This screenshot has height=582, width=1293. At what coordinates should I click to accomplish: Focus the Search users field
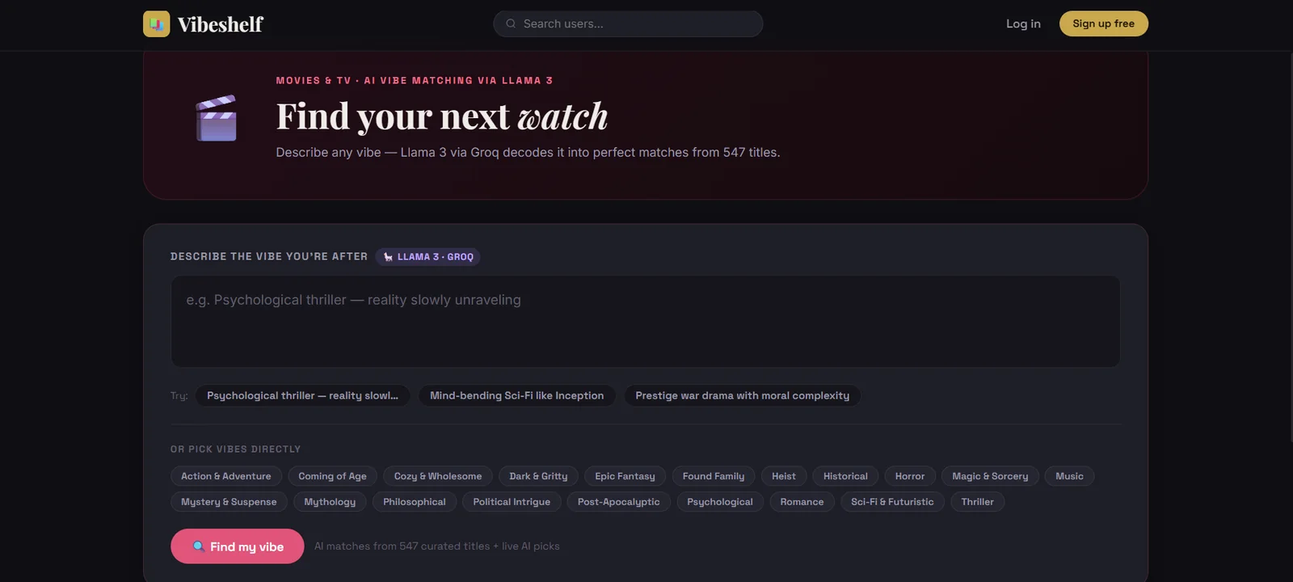pos(628,24)
